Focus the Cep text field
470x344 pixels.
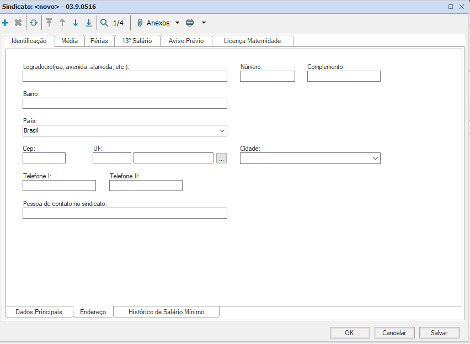pos(44,158)
